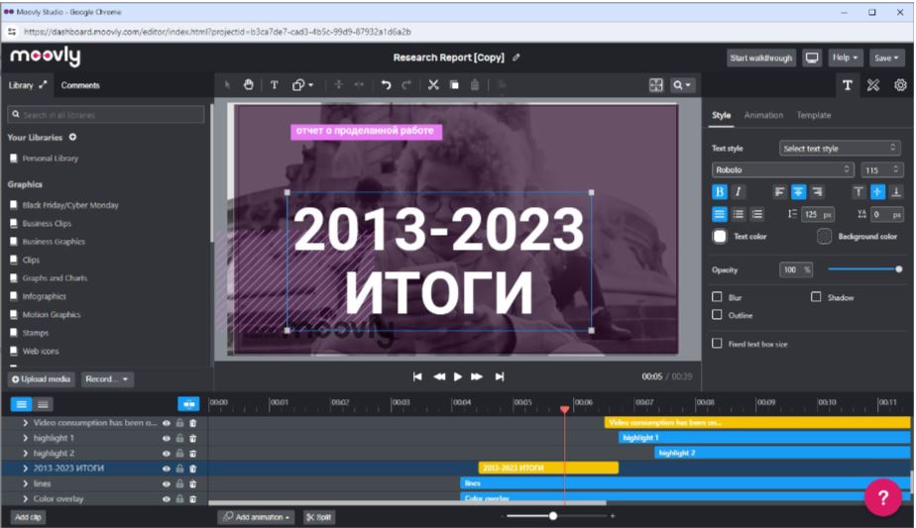Paste from clipboard

[x=475, y=84]
